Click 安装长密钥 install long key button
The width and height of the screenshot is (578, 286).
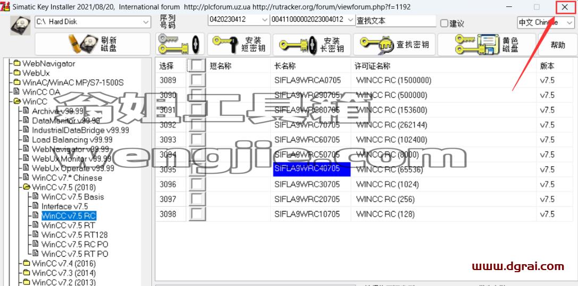312,44
